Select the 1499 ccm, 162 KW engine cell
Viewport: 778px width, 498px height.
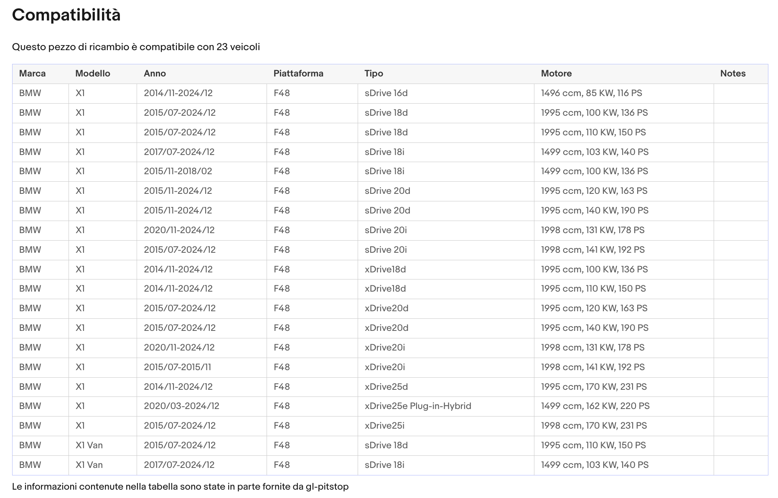[624, 406]
